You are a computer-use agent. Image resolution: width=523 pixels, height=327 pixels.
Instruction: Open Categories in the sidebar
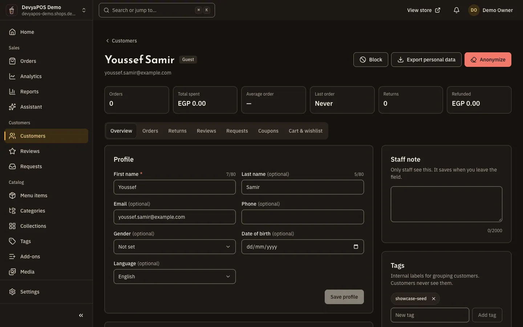[x=46, y=211]
